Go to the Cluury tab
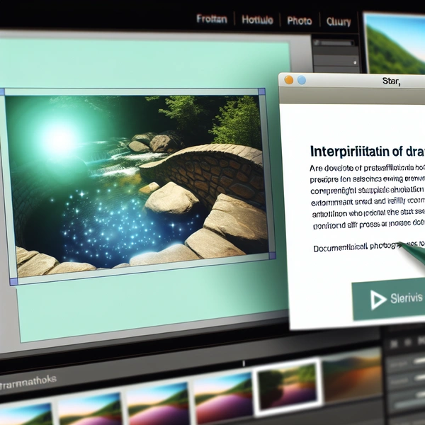425x425 pixels. click(339, 22)
